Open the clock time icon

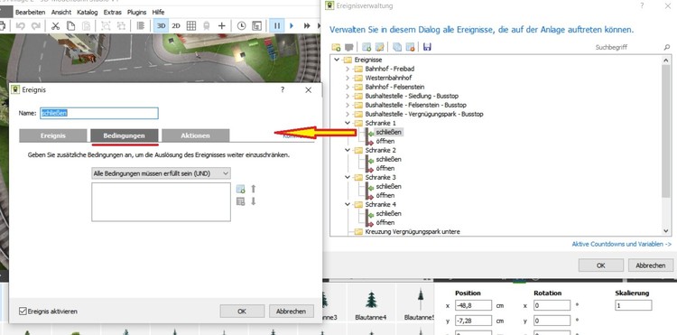point(241,26)
